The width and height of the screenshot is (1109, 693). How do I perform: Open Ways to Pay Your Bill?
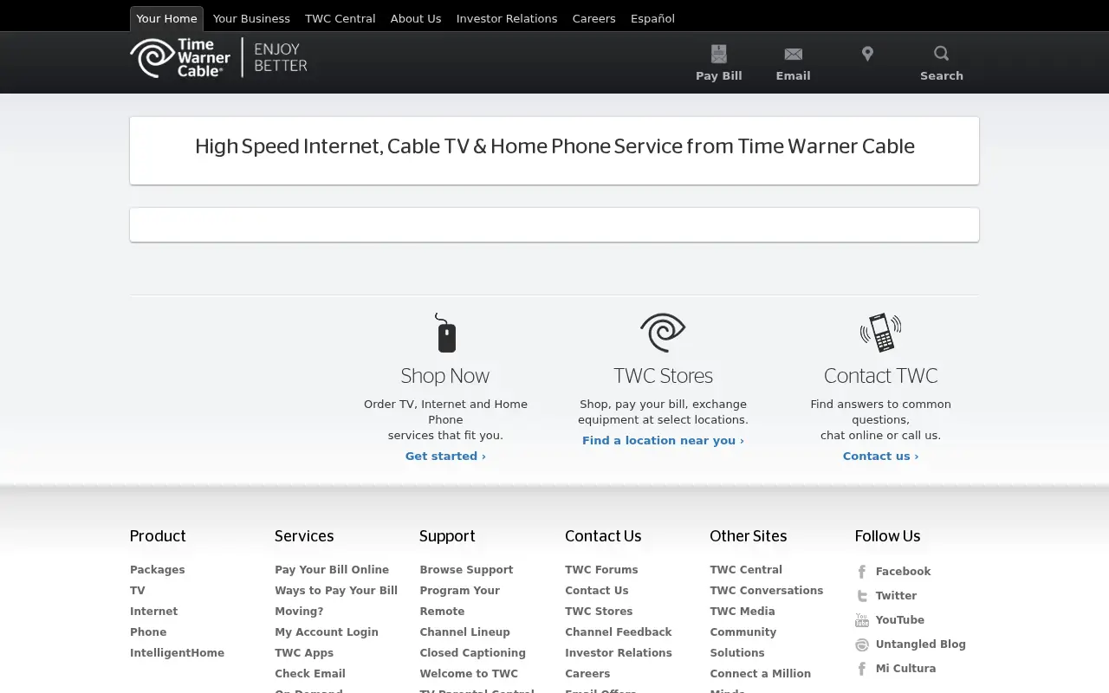tap(336, 591)
